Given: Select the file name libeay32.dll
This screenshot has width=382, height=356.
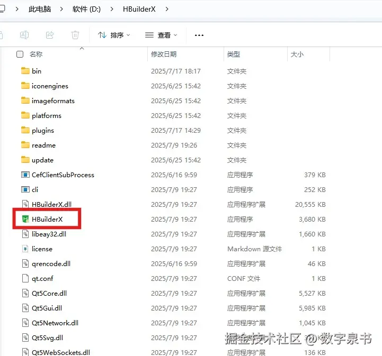Looking at the screenshot, I should coord(49,234).
